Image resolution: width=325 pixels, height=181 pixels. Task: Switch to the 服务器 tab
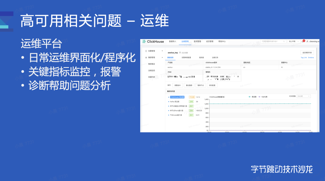pyautogui.click(x=201, y=57)
